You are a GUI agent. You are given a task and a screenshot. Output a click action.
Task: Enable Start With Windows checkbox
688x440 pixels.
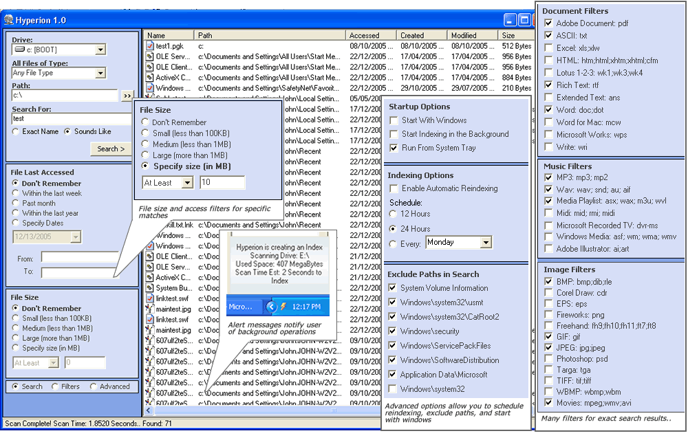point(394,120)
